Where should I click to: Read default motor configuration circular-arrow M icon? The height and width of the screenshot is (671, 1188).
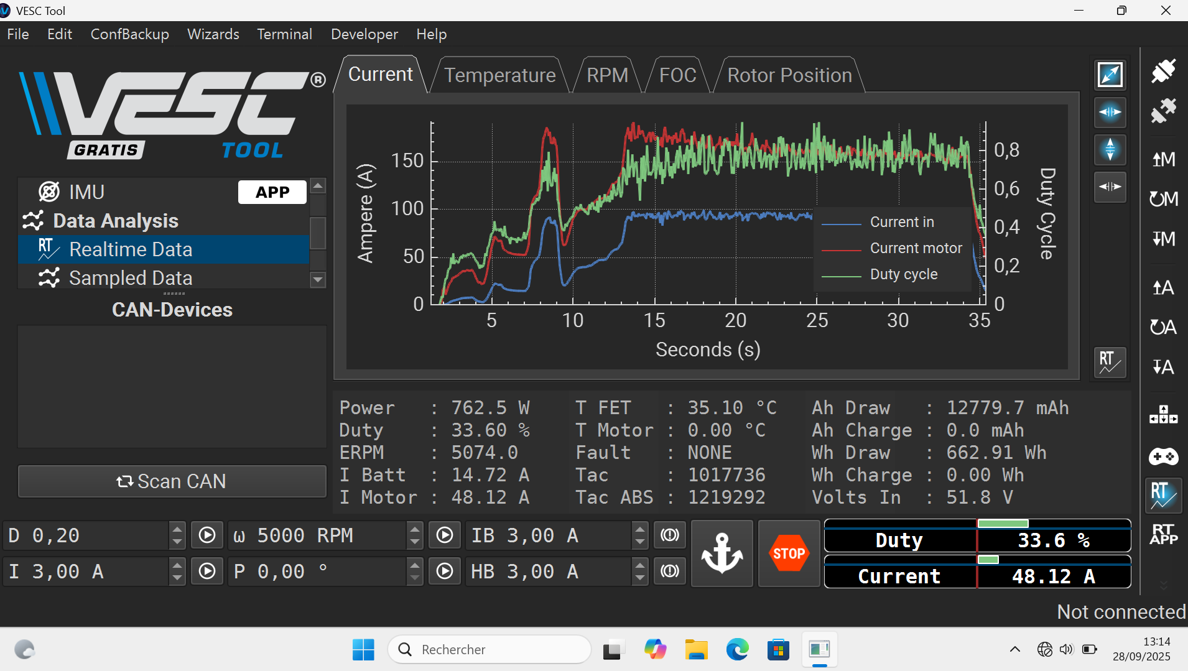click(x=1163, y=199)
